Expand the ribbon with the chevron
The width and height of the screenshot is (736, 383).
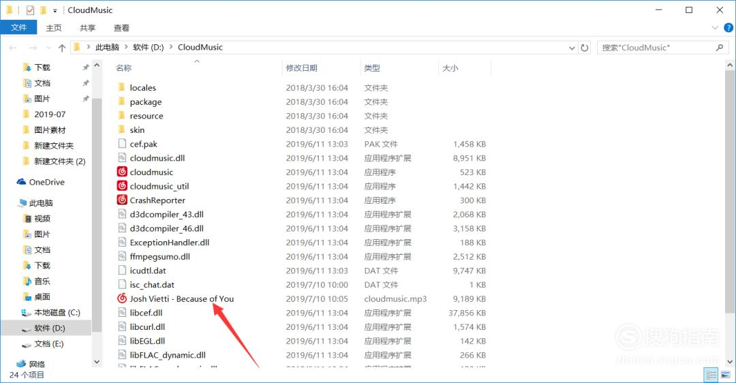pos(715,28)
